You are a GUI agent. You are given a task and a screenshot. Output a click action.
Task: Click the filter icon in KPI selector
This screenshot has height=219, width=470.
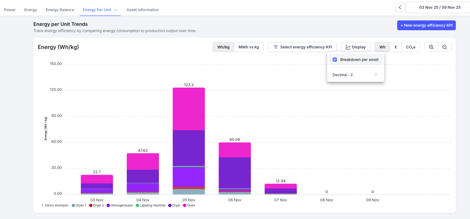pyautogui.click(x=276, y=47)
